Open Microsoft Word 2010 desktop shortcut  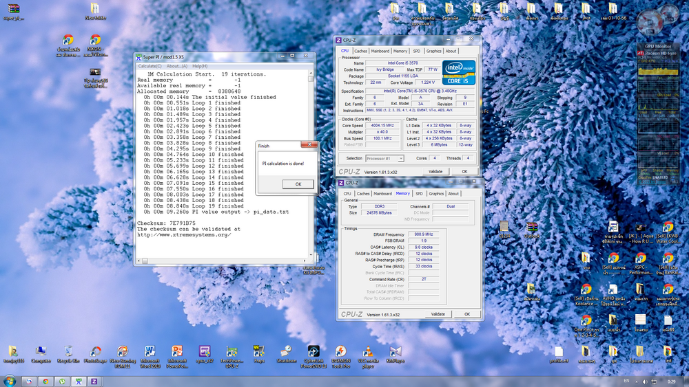[150, 352]
